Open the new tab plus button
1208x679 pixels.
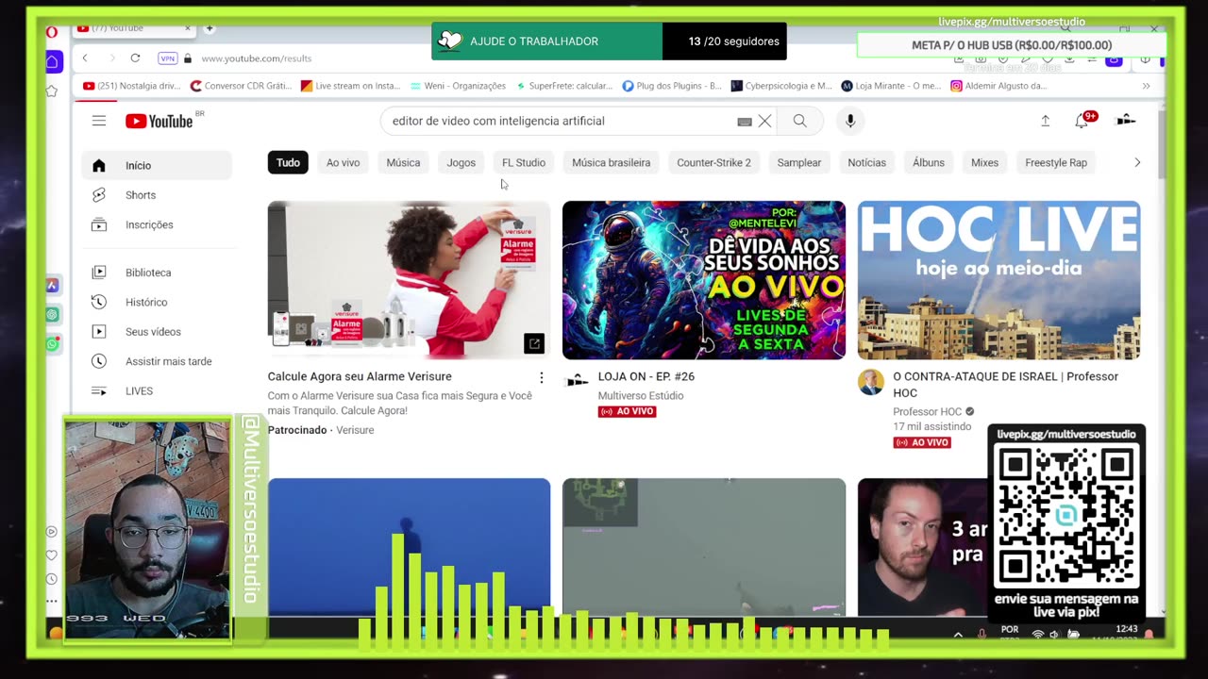point(210,28)
